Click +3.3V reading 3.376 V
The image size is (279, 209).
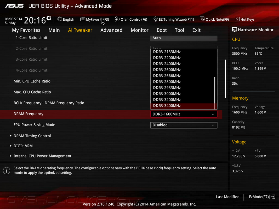[x=237, y=171]
